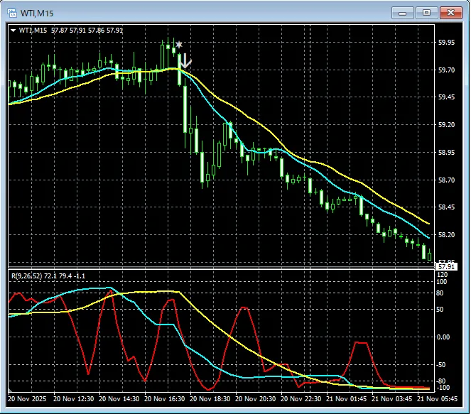Select the asterisk marker above the candles

click(x=179, y=45)
